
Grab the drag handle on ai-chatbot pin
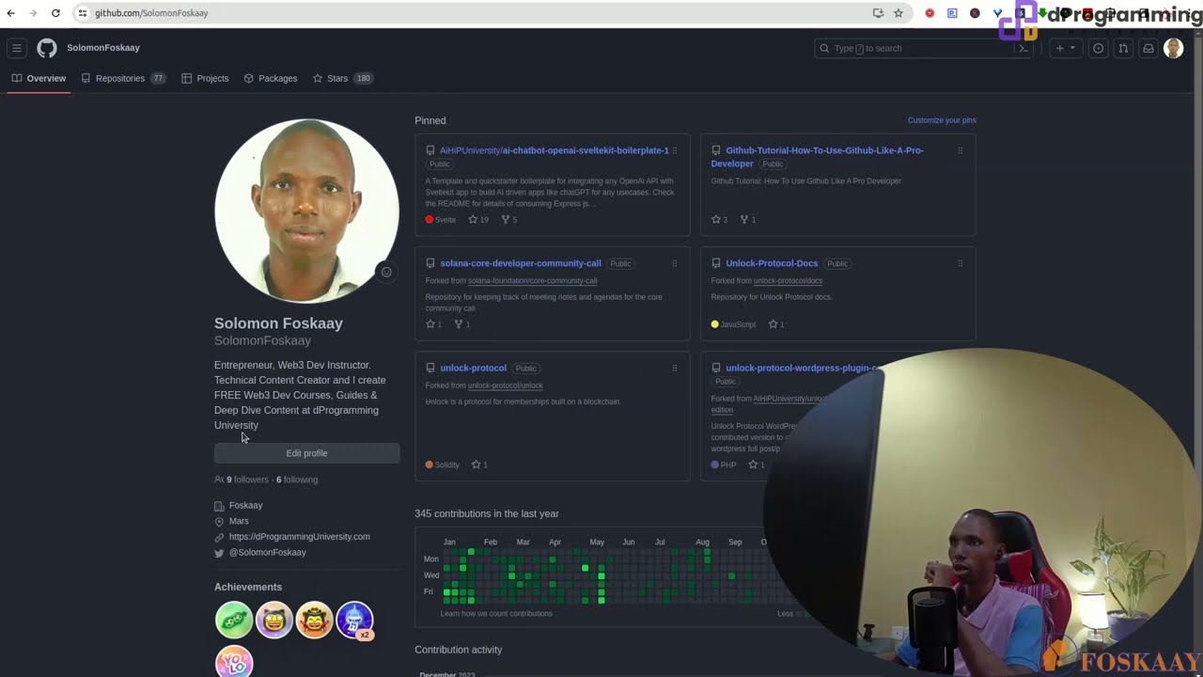(675, 150)
